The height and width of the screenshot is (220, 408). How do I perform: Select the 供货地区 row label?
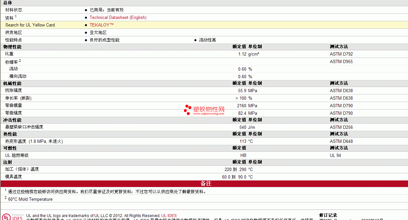pos(14,33)
